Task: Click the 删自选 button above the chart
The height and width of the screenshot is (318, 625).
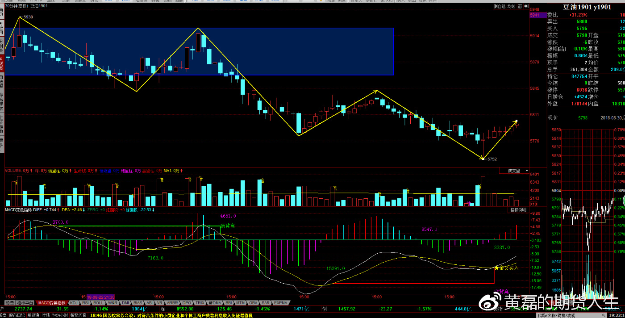Action: tap(500, 7)
